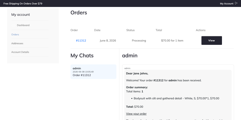The width and height of the screenshot is (241, 120).
Task: Click the Bodysuit with slit line item text
Action: 176,99
